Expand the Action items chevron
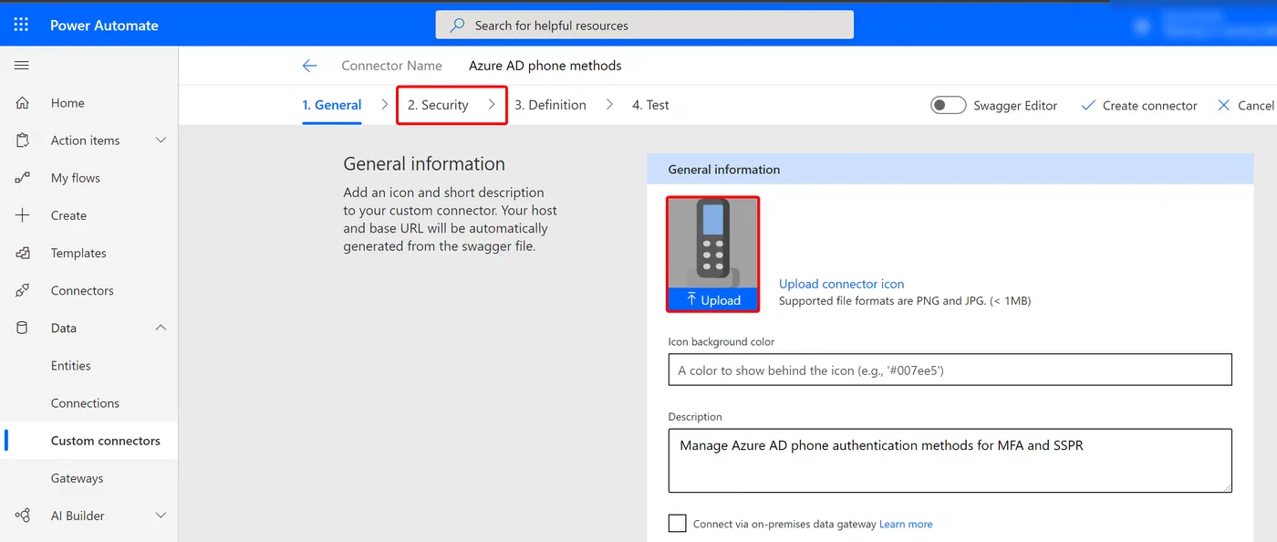 point(161,141)
